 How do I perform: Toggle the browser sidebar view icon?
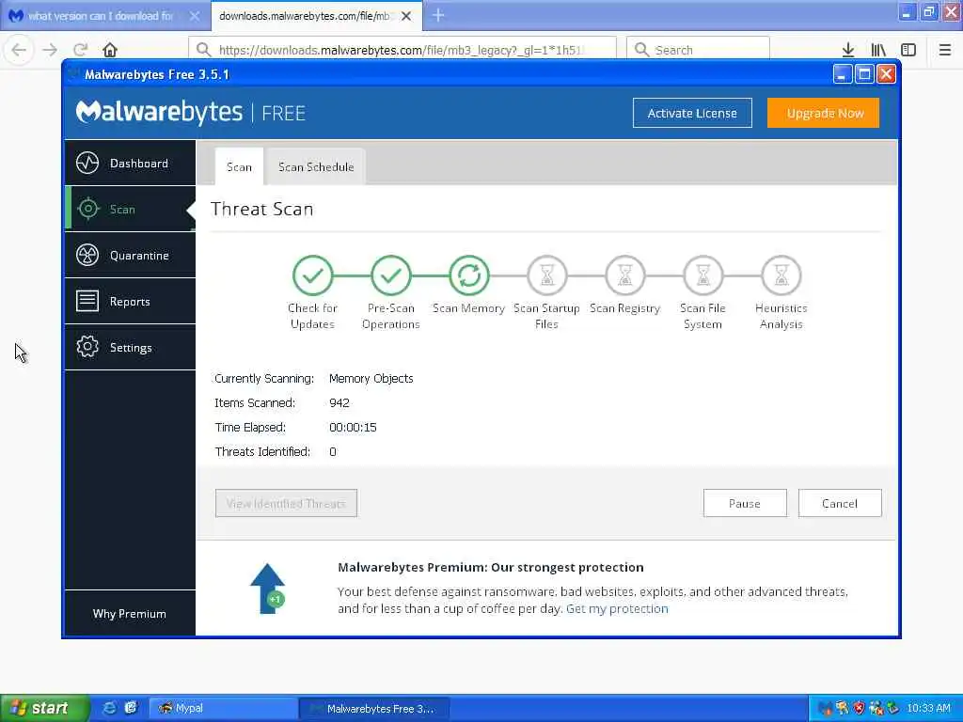click(x=908, y=50)
